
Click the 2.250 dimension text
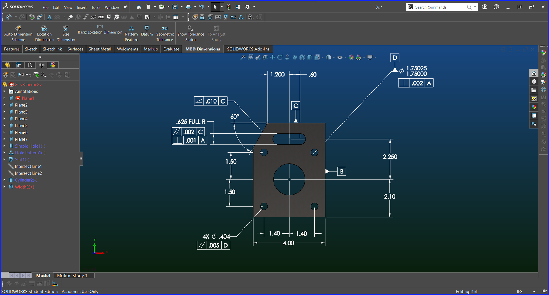coord(390,157)
